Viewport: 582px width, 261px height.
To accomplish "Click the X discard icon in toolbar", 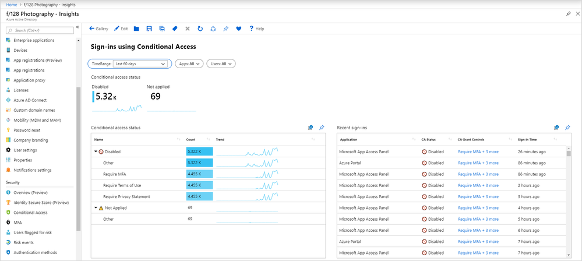I will [188, 29].
